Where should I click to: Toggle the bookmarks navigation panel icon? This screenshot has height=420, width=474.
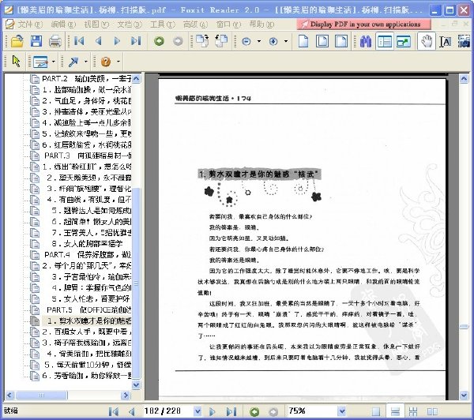(x=385, y=41)
